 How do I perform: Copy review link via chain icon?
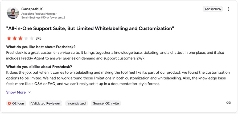click(x=228, y=103)
